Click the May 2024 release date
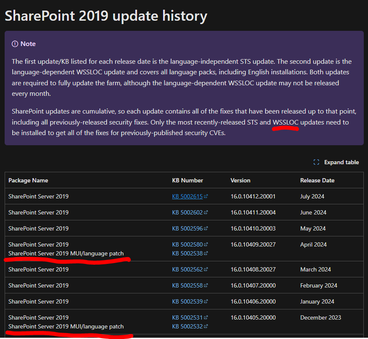This screenshot has width=368, height=339. (313, 228)
